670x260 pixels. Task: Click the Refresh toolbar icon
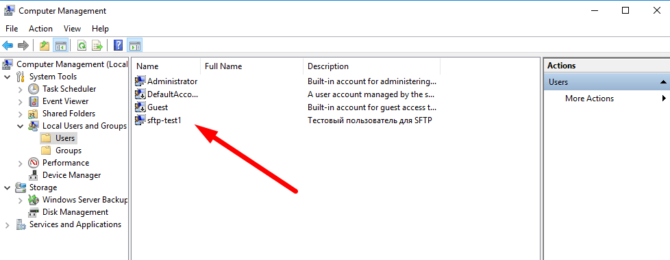pyautogui.click(x=82, y=45)
